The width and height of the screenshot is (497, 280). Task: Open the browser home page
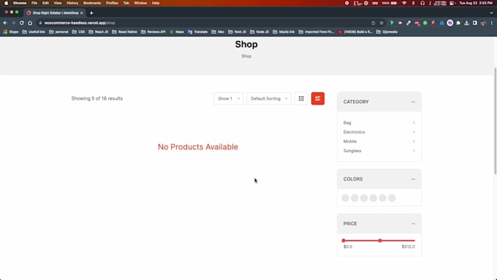pyautogui.click(x=30, y=23)
